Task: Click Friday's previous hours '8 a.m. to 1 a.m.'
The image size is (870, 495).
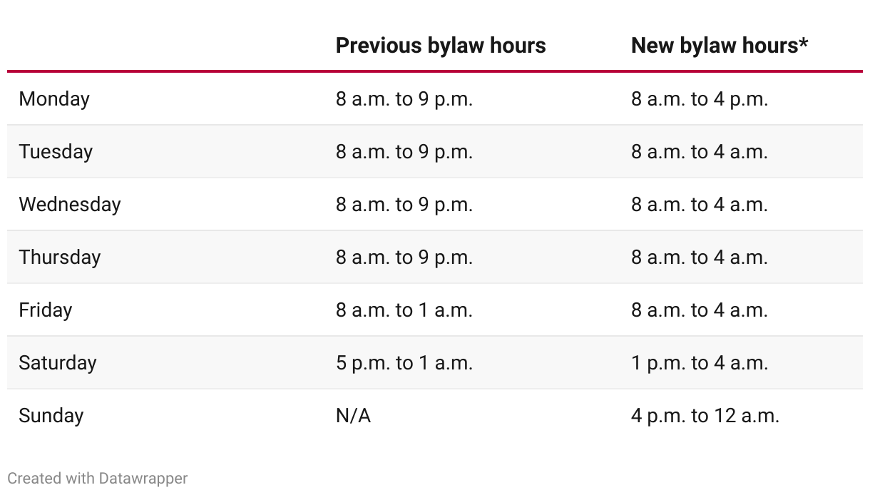Action: click(x=404, y=310)
